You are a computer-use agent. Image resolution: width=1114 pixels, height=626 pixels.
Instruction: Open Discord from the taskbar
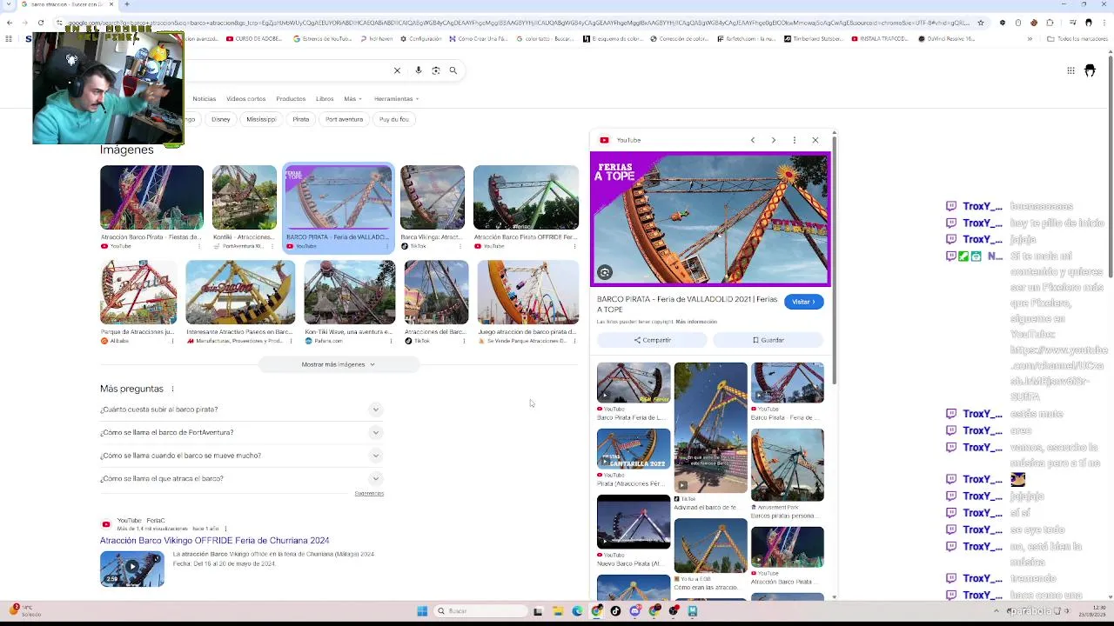634,611
